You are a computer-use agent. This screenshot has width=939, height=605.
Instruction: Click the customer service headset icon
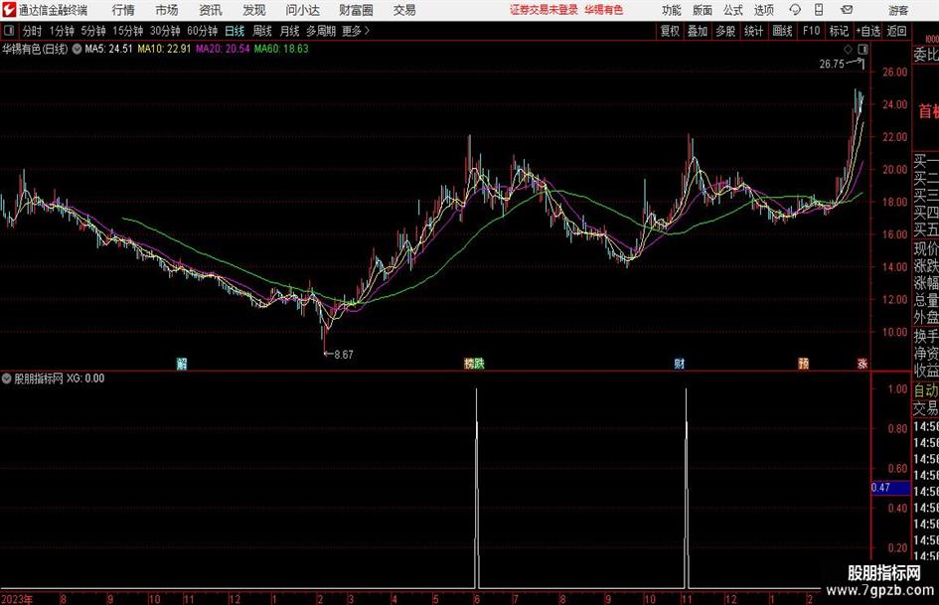click(x=795, y=10)
